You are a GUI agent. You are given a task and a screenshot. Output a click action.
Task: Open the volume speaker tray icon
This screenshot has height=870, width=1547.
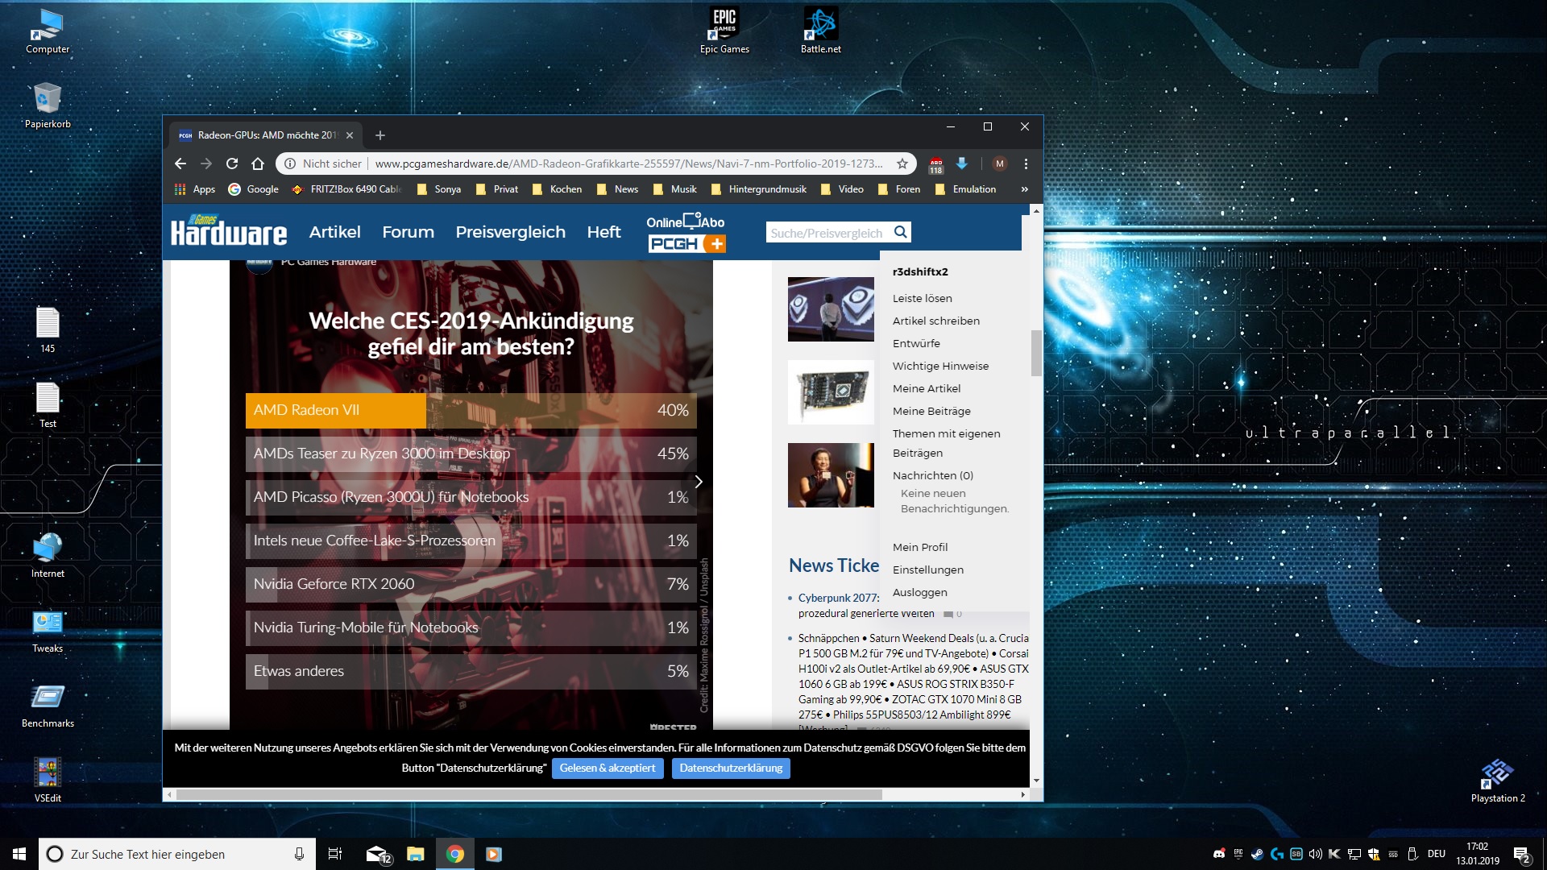coord(1316,854)
